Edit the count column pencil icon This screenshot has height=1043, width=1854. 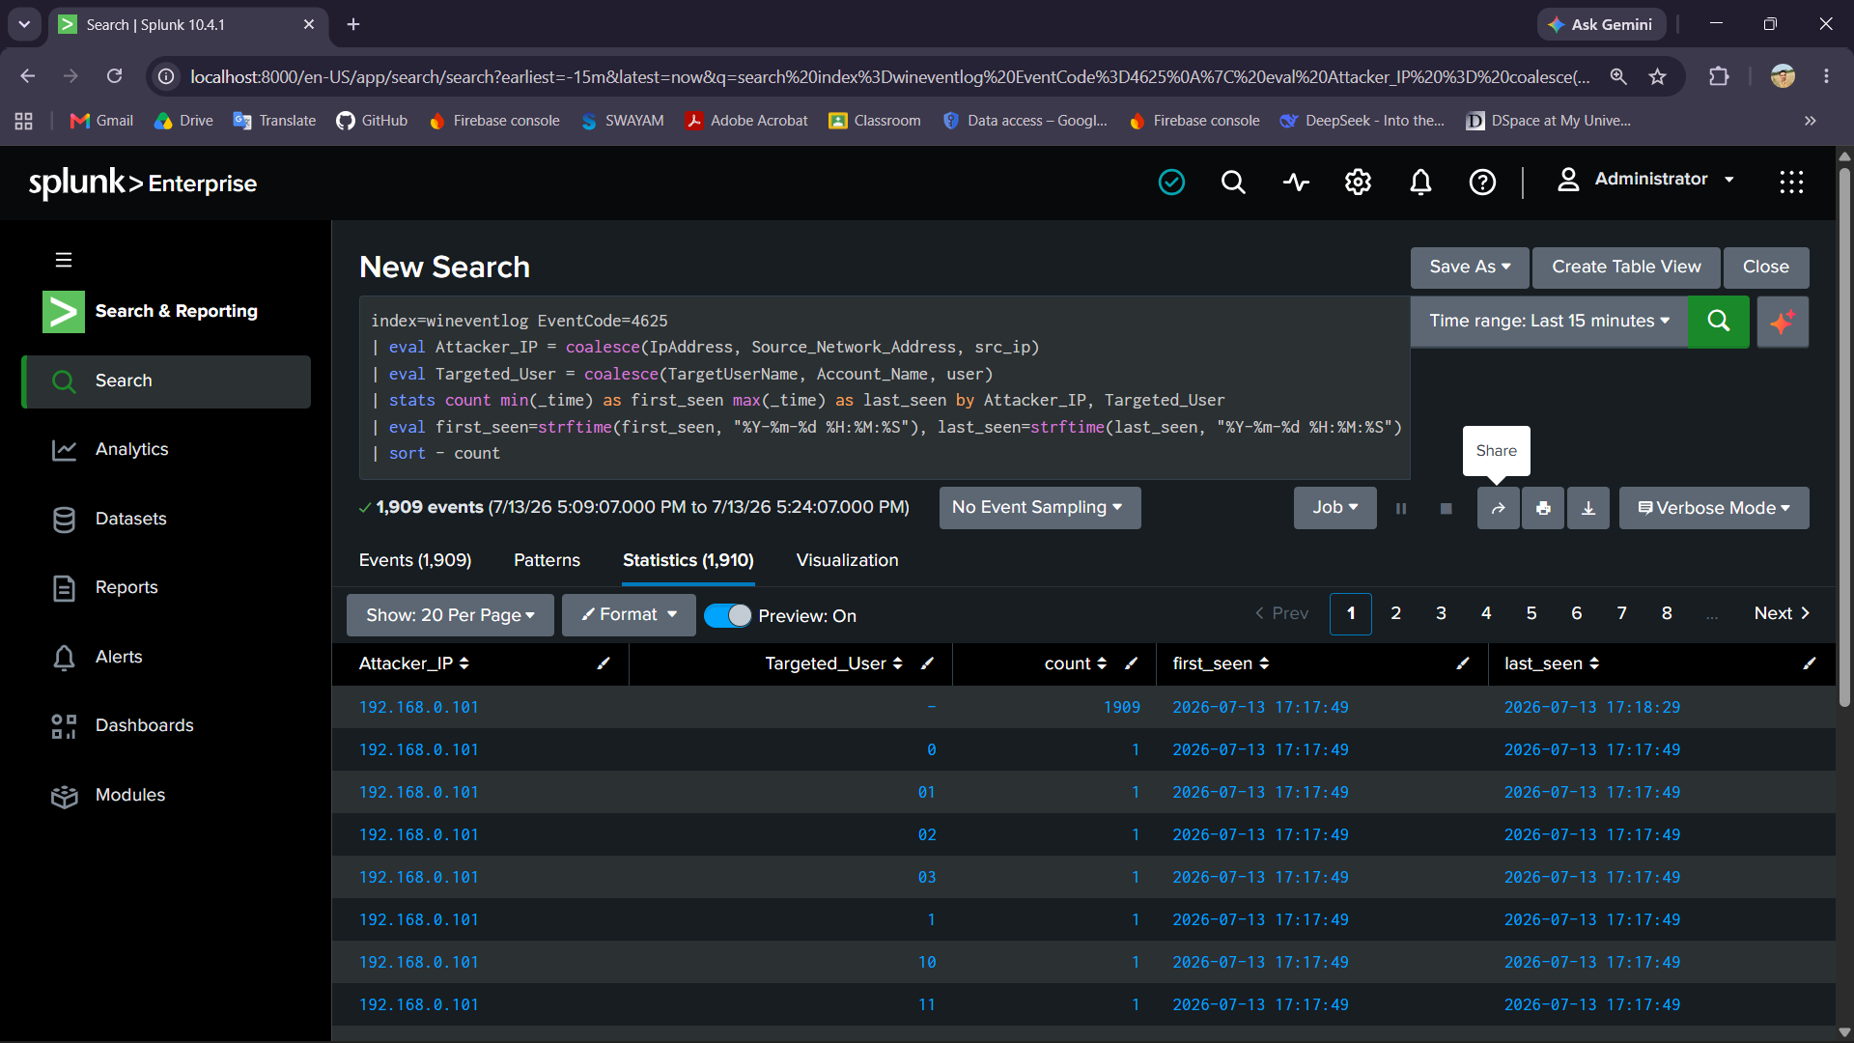(x=1131, y=663)
